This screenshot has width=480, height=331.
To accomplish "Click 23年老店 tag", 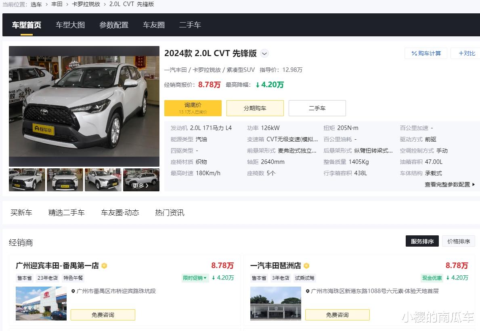I will pyautogui.click(x=48, y=278).
